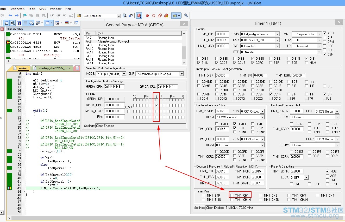The image size is (345, 222).
Task: Open the GPIOA CNF dropdown
Action: click(x=160, y=74)
